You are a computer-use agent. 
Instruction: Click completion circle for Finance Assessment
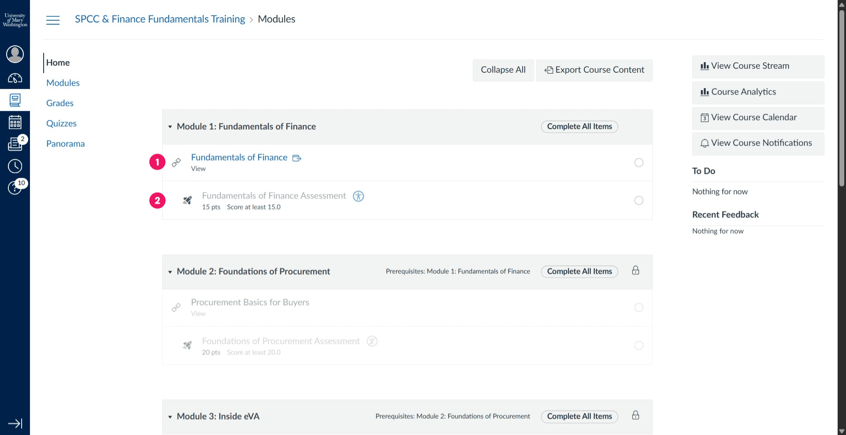(639, 200)
